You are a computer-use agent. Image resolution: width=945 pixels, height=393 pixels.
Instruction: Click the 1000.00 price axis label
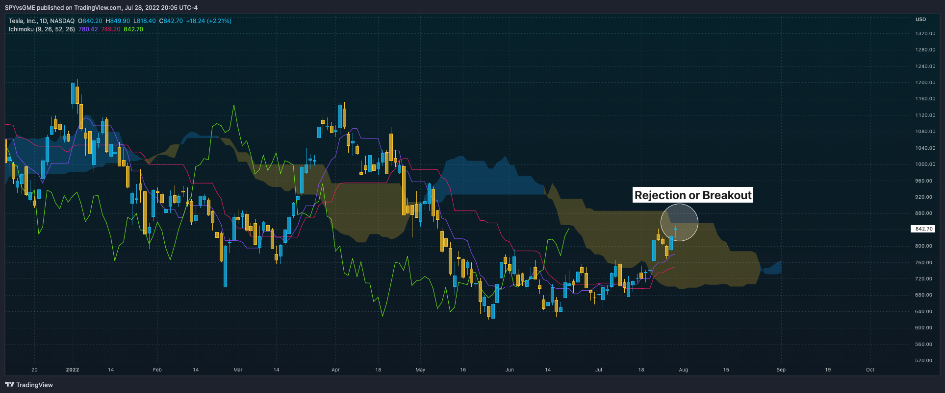tap(925, 164)
